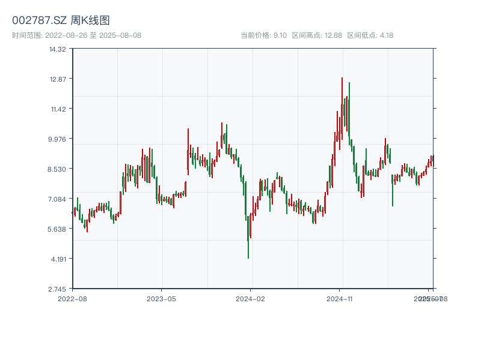Click the long green candle at the 4.18 low
The image size is (481, 360).
click(248, 237)
